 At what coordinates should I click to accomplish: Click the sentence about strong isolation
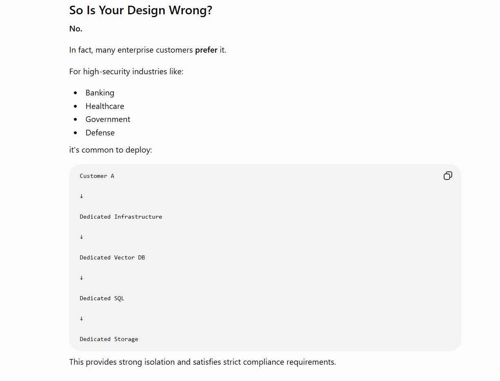click(x=202, y=362)
